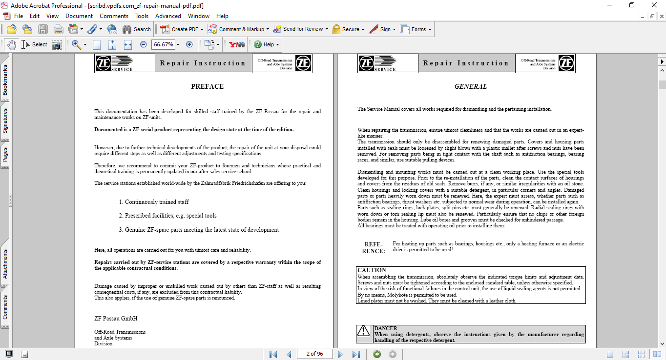Go to the next page arrow
666x360 pixels.
pos(341,354)
